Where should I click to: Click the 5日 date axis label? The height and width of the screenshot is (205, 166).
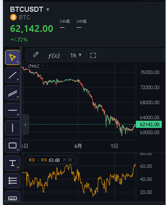click(114, 146)
